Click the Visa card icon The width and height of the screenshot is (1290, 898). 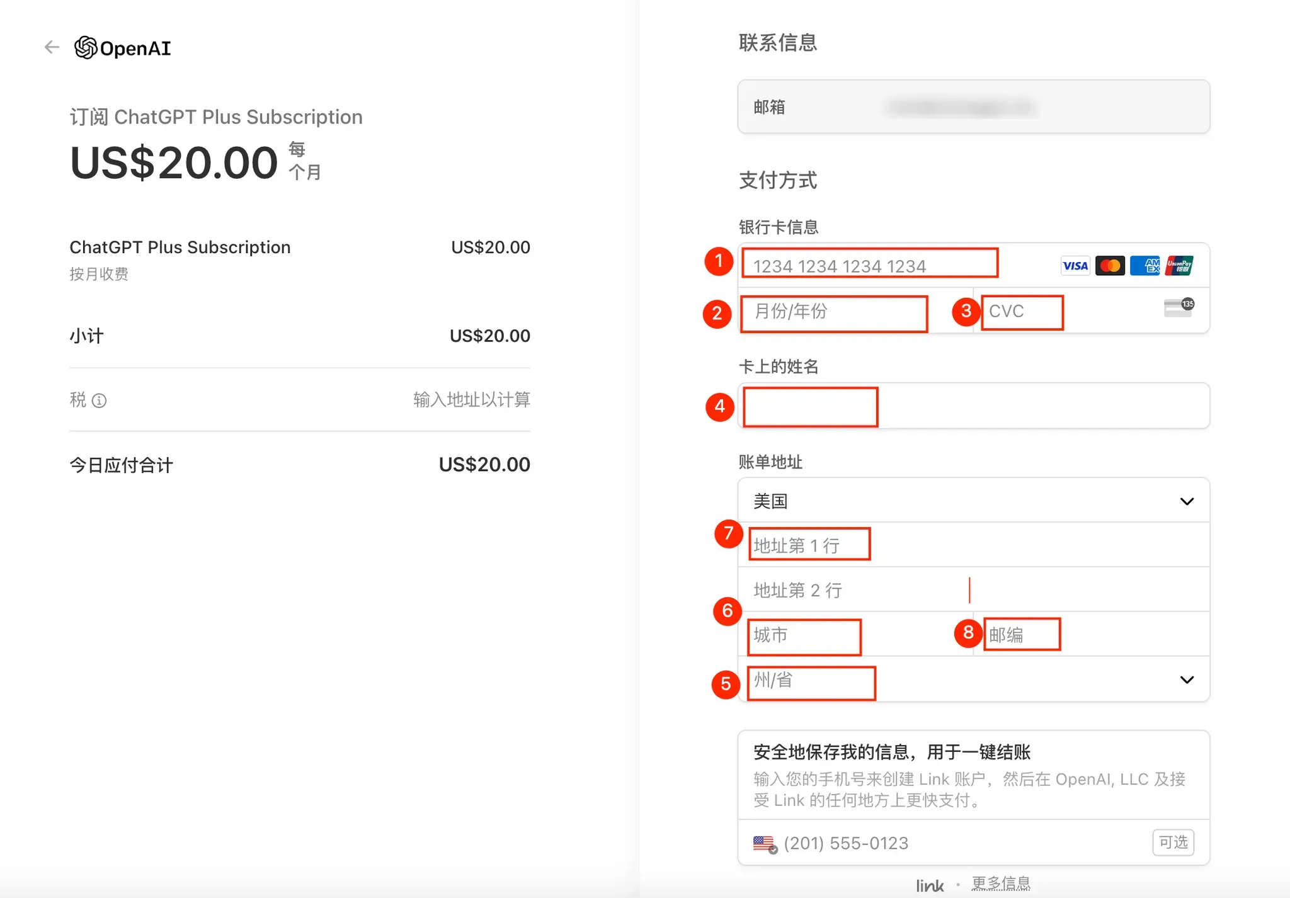(1075, 266)
